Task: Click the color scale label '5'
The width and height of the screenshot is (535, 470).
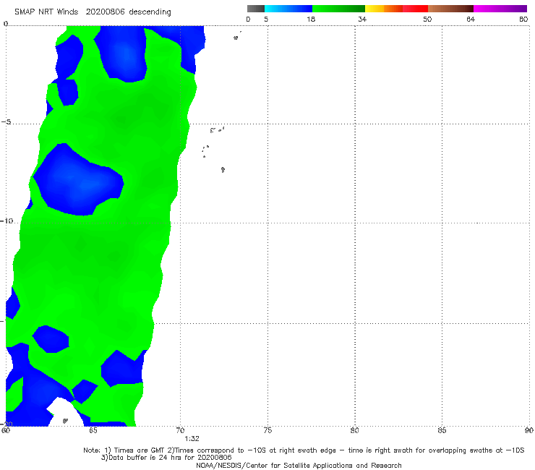Action: tap(266, 20)
